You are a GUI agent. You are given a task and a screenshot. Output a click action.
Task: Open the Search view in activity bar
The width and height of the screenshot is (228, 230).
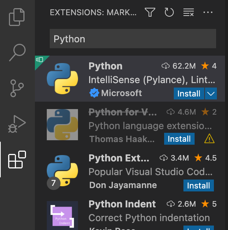click(x=17, y=52)
